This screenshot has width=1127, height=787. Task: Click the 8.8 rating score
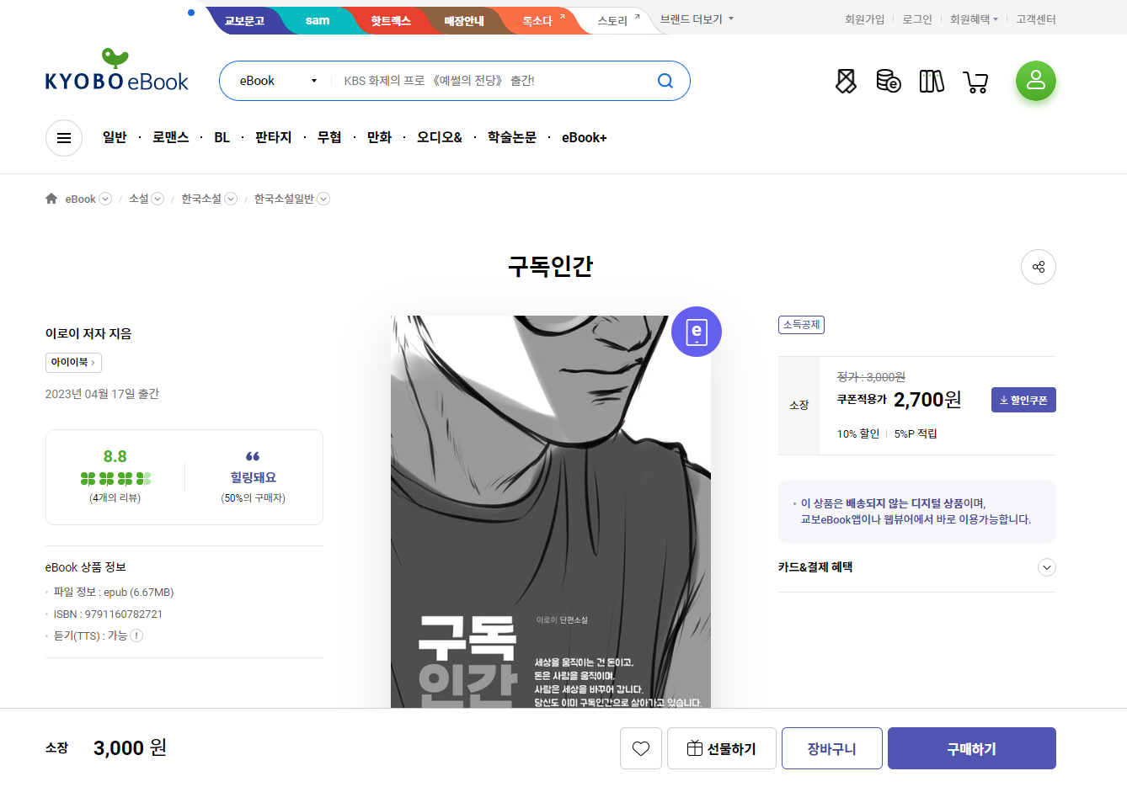(x=115, y=456)
